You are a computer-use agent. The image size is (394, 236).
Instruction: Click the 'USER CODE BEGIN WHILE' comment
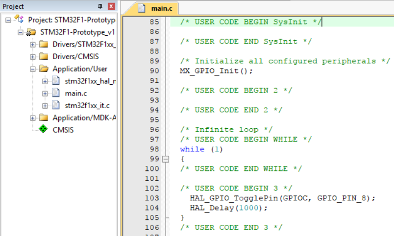pyautogui.click(x=246, y=140)
